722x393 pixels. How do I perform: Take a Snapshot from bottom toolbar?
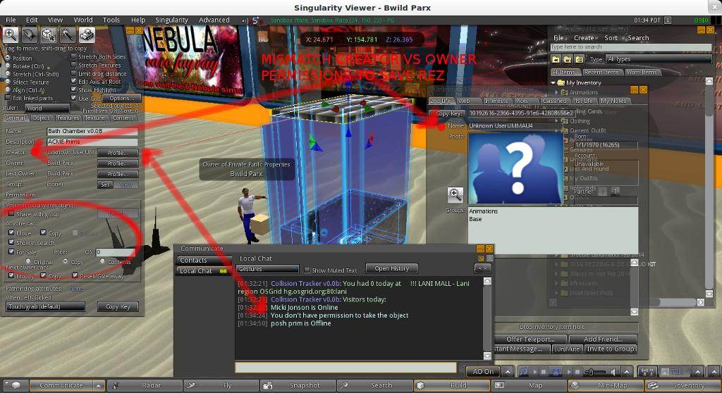pos(298,386)
